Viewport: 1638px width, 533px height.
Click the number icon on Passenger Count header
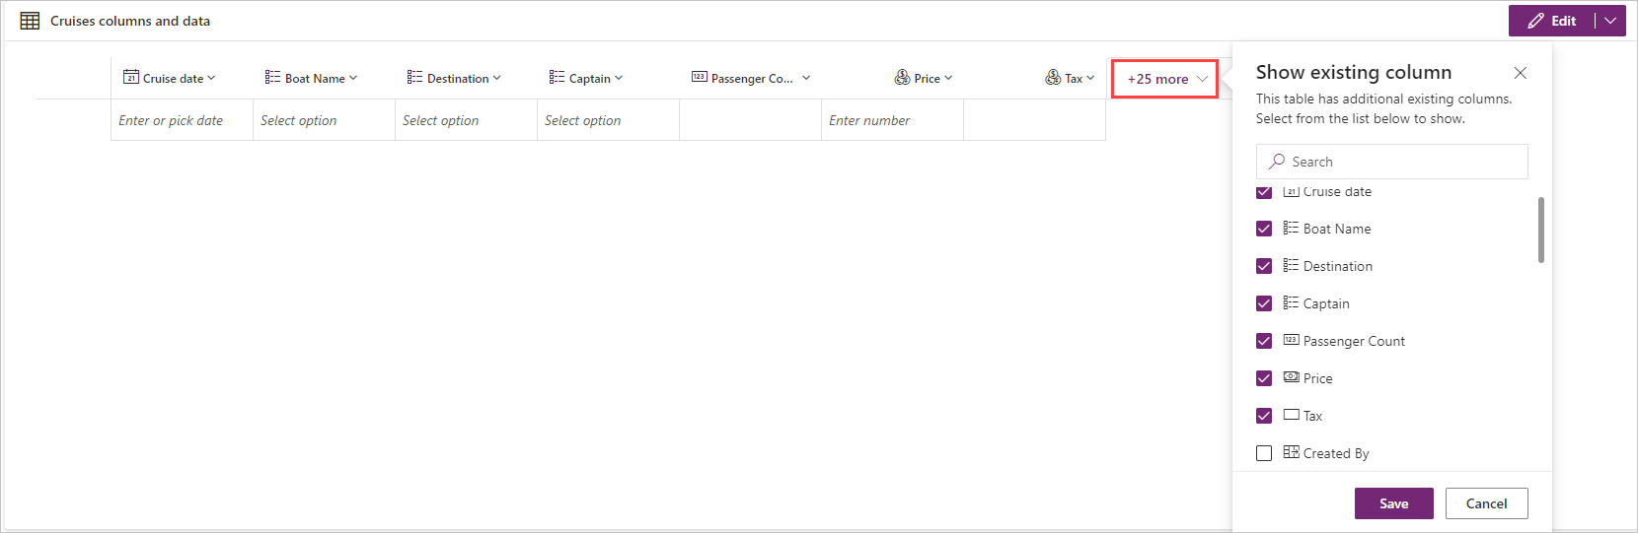[699, 78]
